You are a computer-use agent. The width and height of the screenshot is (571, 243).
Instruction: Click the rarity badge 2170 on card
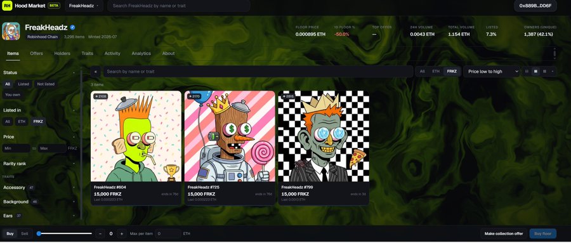(x=194, y=96)
